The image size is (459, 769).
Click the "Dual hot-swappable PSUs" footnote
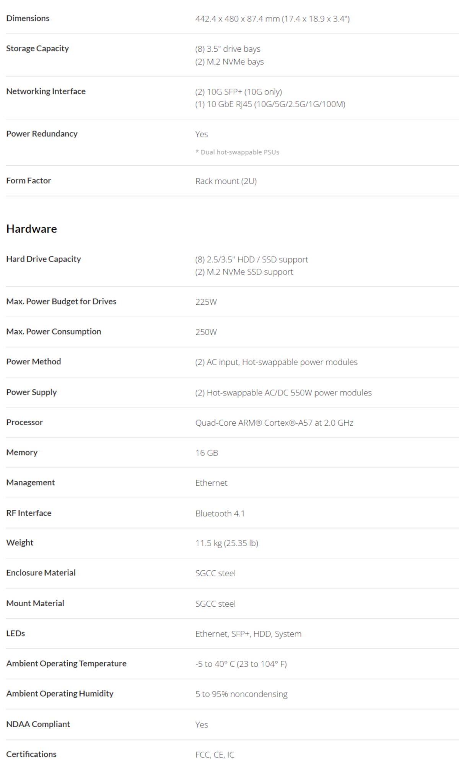(x=240, y=152)
